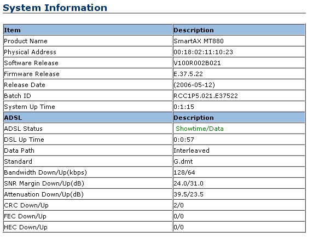Click the green Showtime/Data status text

[x=200, y=129]
